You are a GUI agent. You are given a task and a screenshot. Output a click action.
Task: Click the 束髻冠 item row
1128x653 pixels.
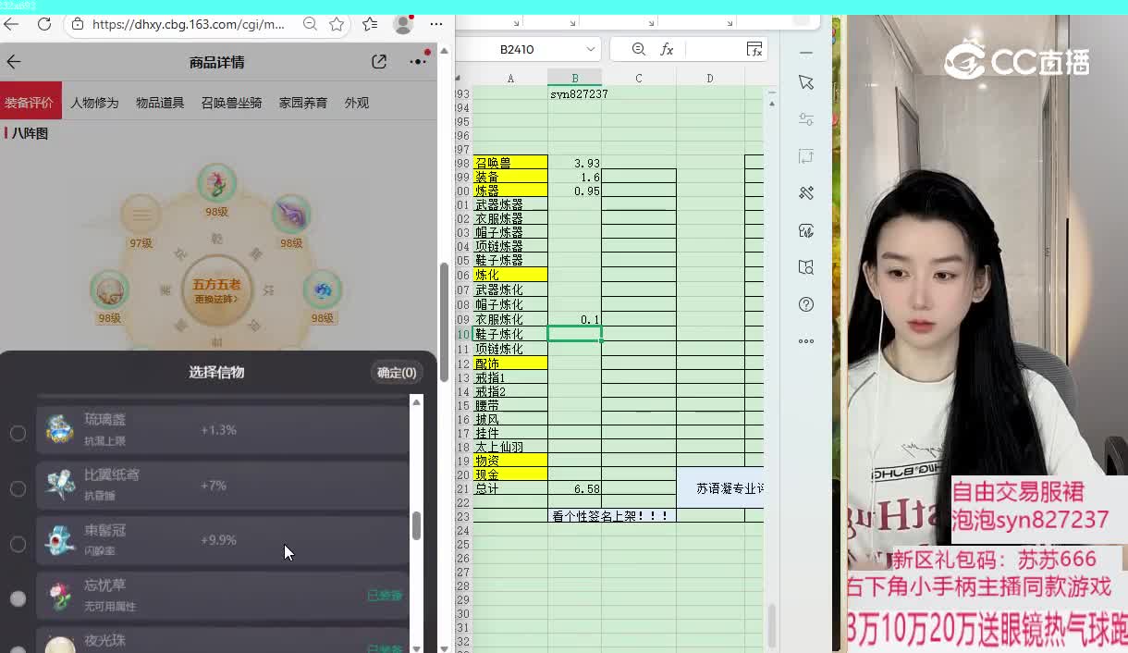pyautogui.click(x=222, y=541)
